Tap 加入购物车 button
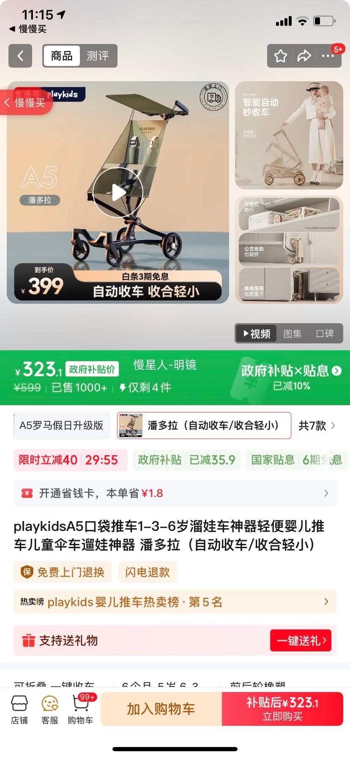This screenshot has height=758, width=350. point(161,709)
